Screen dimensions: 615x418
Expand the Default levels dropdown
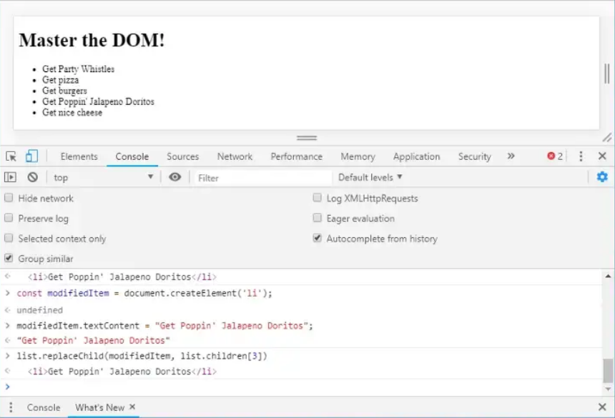tap(370, 177)
